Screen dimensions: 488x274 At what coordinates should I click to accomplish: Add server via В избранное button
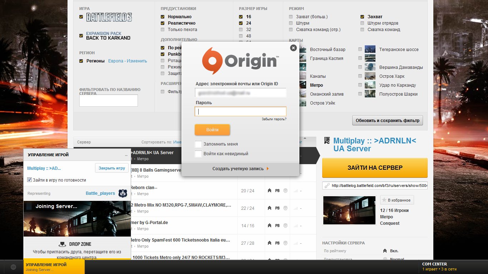[397, 200]
